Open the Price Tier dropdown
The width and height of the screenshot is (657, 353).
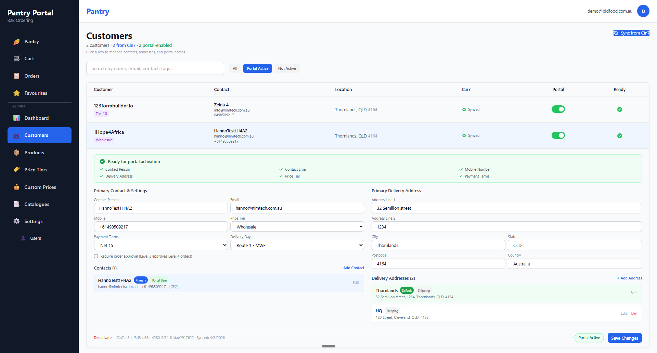297,227
